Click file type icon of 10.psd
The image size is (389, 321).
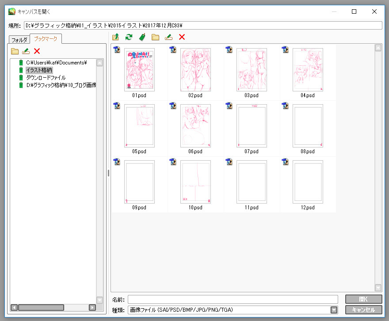pos(173,162)
